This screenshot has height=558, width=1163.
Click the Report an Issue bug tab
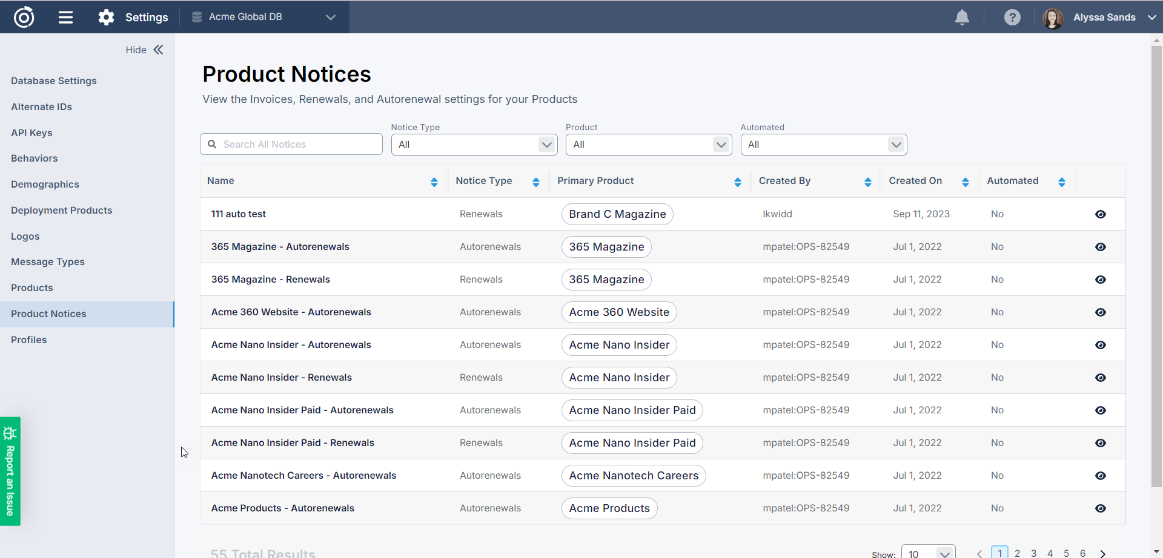pyautogui.click(x=10, y=471)
